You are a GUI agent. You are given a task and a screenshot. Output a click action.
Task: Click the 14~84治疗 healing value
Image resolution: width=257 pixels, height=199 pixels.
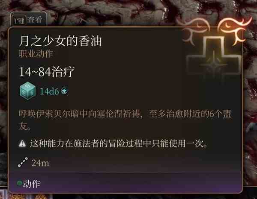coord(47,72)
